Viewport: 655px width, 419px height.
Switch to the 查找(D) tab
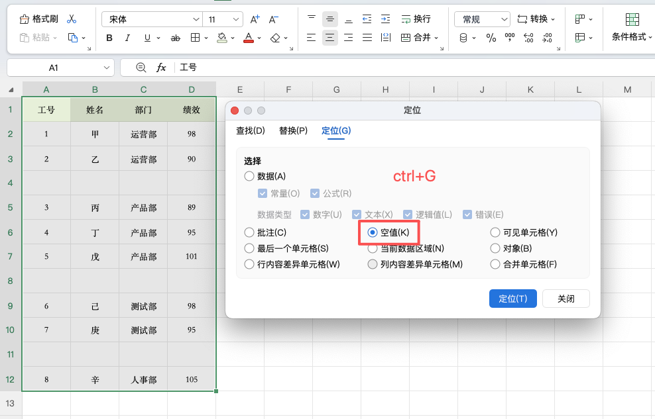tap(251, 130)
